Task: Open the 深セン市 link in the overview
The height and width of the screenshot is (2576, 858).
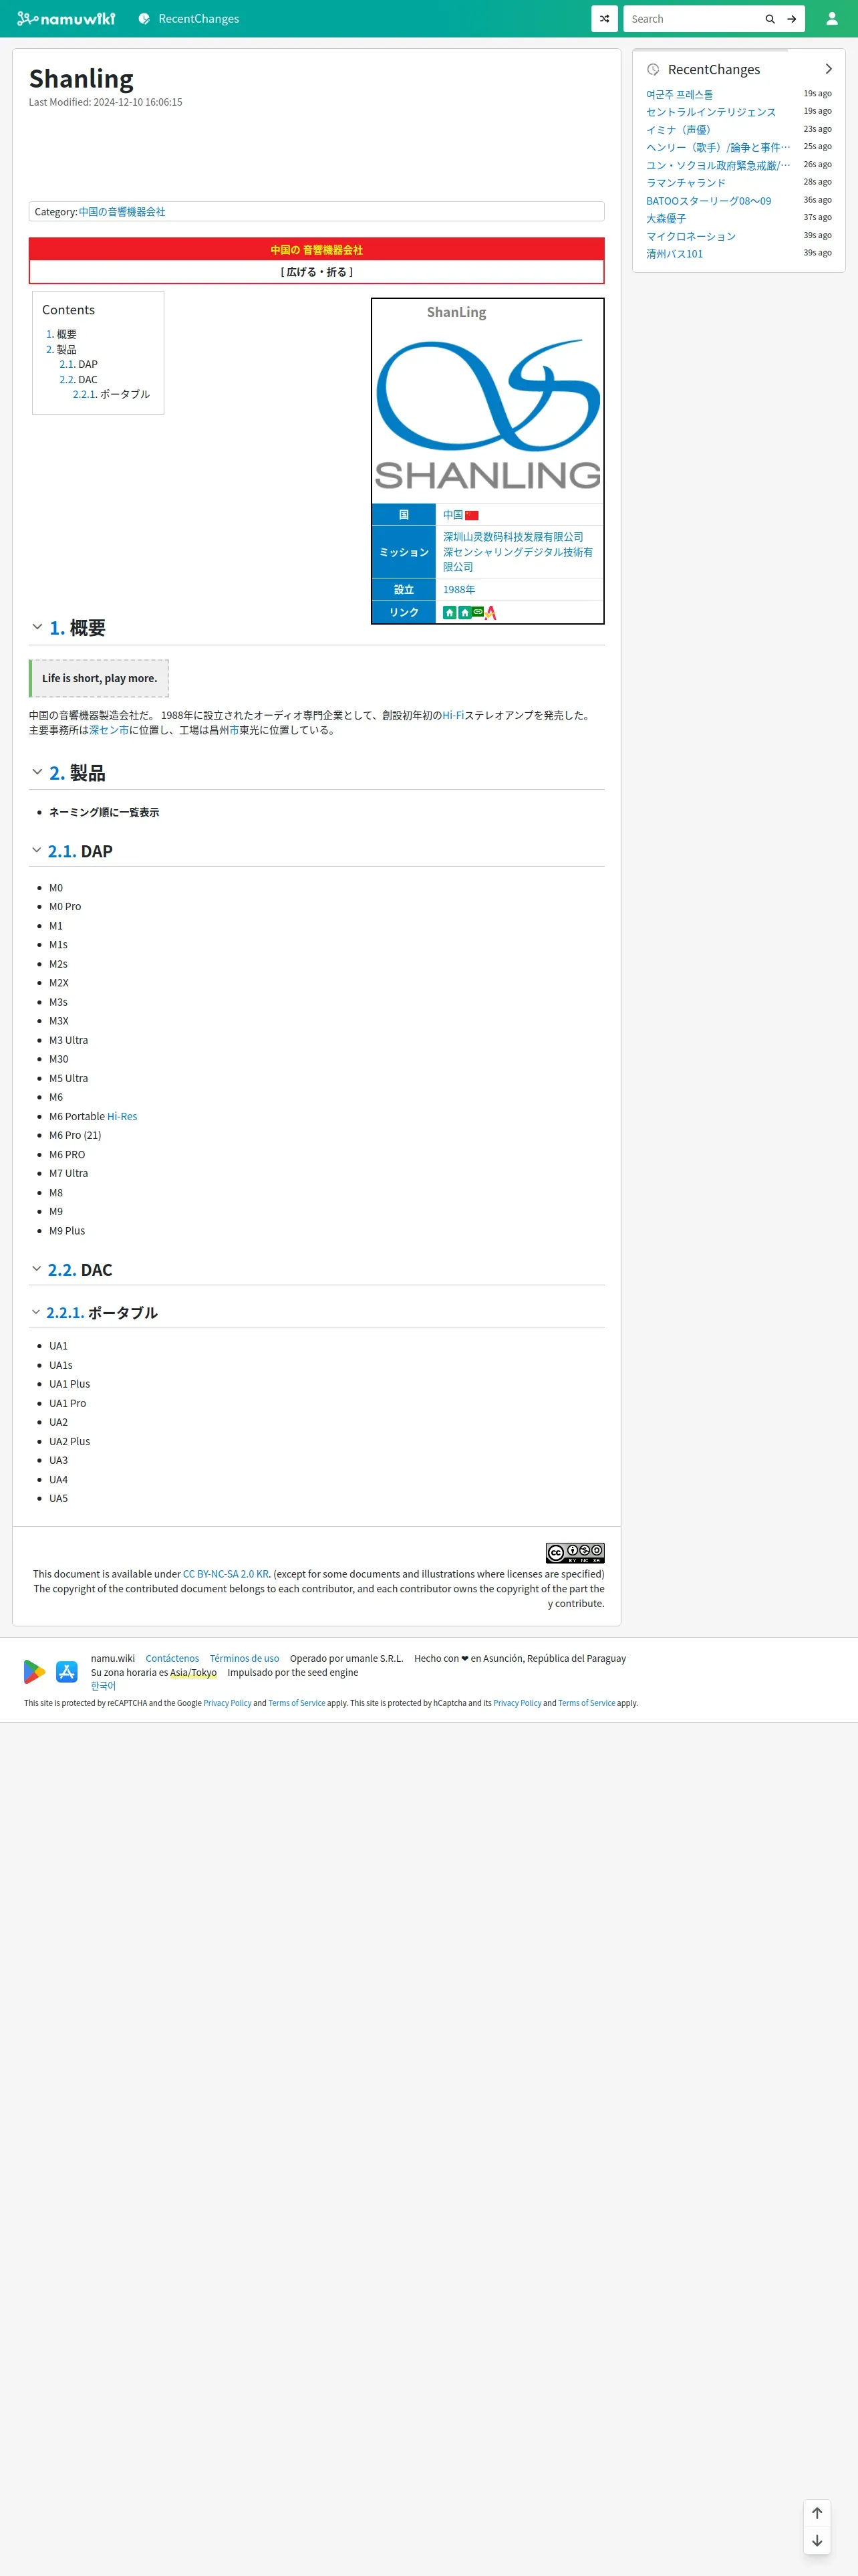Action: point(109,730)
